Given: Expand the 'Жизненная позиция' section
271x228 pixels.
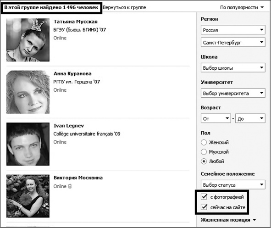Looking at the screenshot, I should pos(228,220).
